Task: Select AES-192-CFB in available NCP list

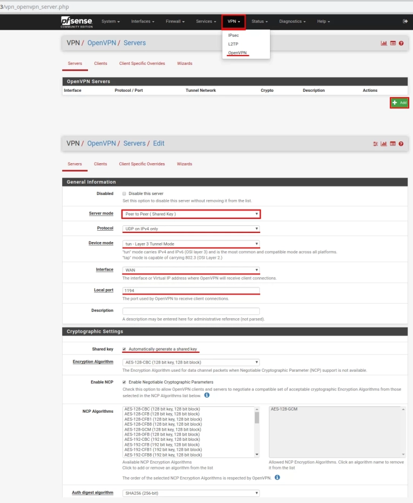Action: tap(162, 445)
